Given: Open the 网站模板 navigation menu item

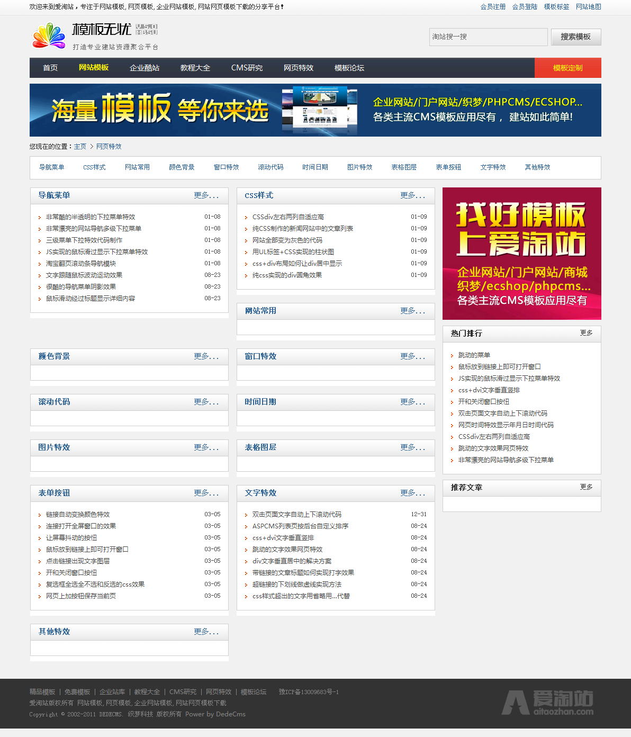Looking at the screenshot, I should click(94, 68).
